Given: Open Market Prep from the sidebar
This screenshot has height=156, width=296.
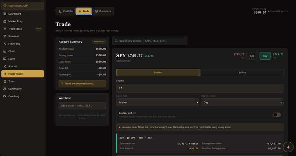Looking at the screenshot, I should (x=23, y=21).
